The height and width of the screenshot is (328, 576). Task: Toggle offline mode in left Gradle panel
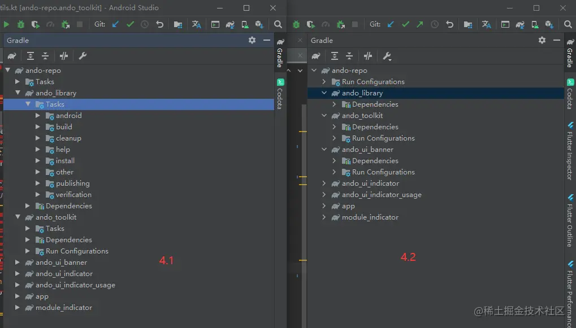click(63, 56)
